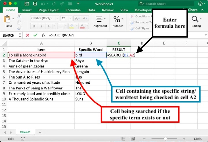Click the Paste clipboard icon
Image resolution: width=208 pixels, height=142 pixels.
[x=7, y=19]
